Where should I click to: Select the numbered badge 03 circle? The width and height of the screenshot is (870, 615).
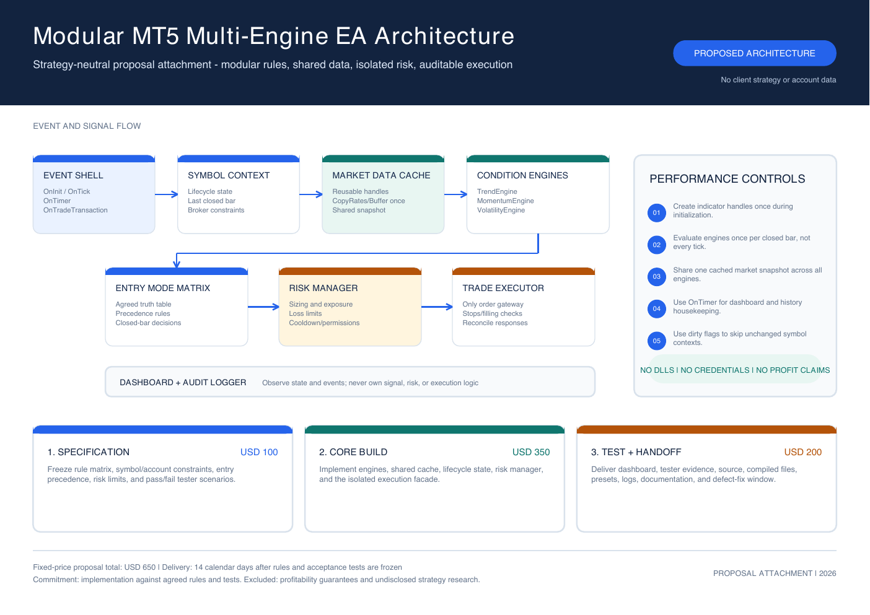[656, 276]
